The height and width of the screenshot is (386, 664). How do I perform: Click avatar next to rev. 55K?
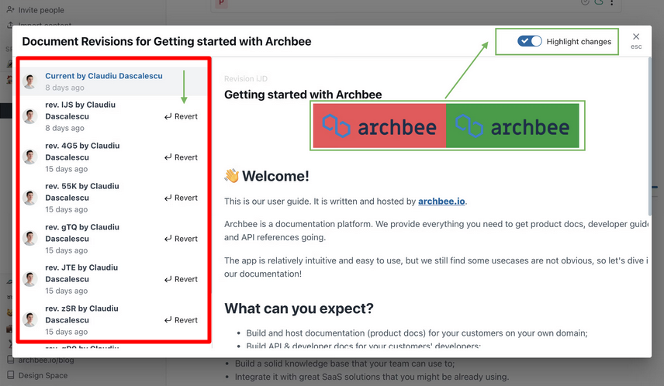click(30, 198)
